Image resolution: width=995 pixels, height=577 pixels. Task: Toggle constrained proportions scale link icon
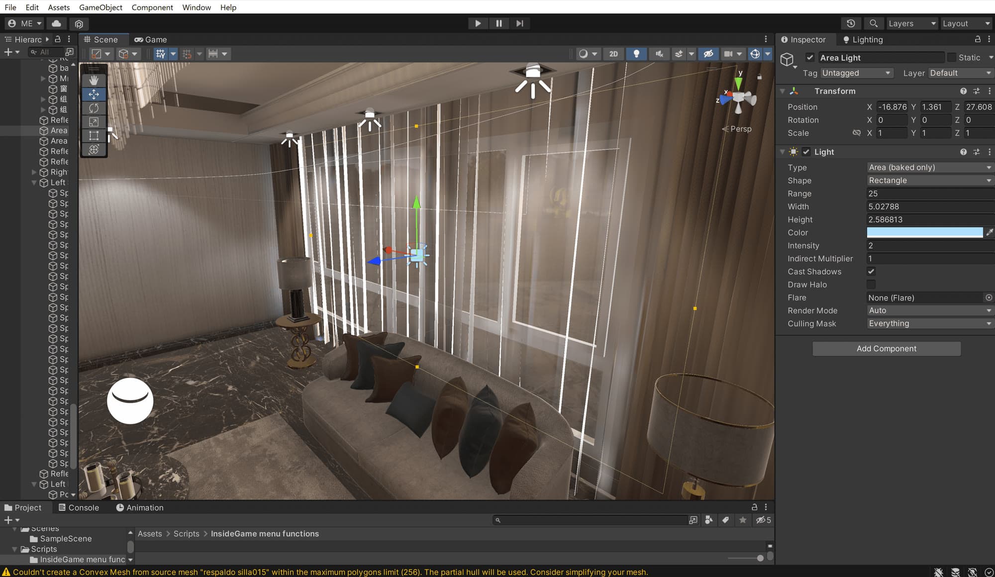[856, 133]
